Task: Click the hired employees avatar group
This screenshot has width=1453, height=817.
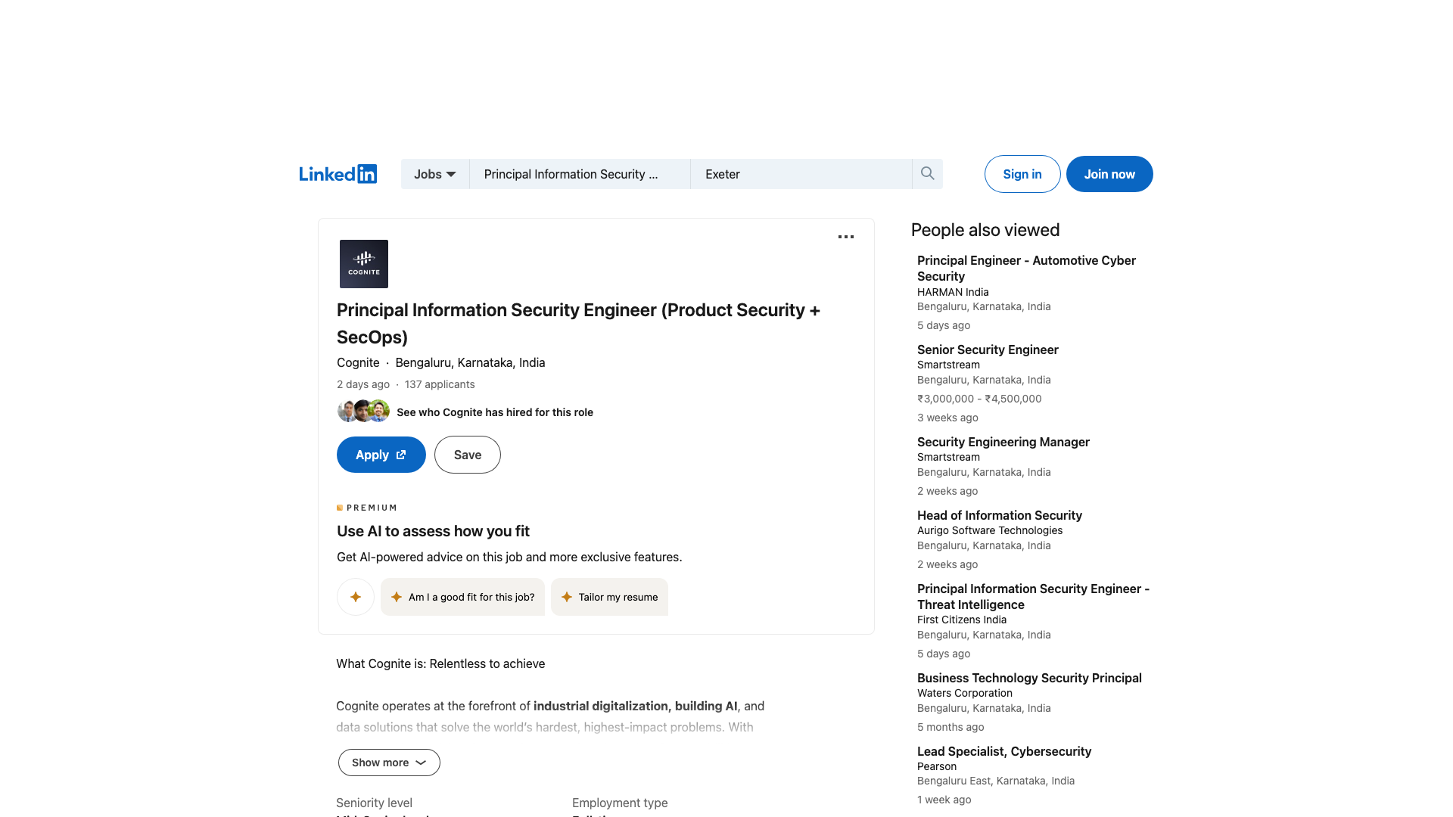Action: coord(363,411)
